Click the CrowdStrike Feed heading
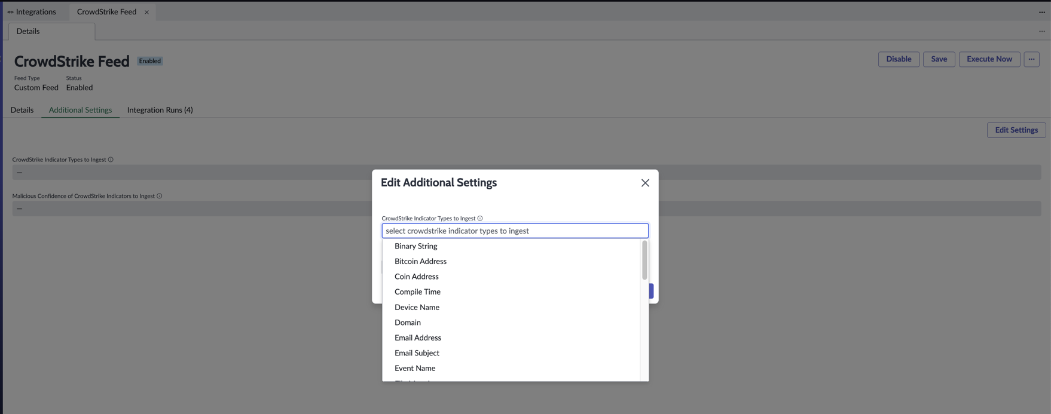This screenshot has width=1051, height=414. (72, 62)
